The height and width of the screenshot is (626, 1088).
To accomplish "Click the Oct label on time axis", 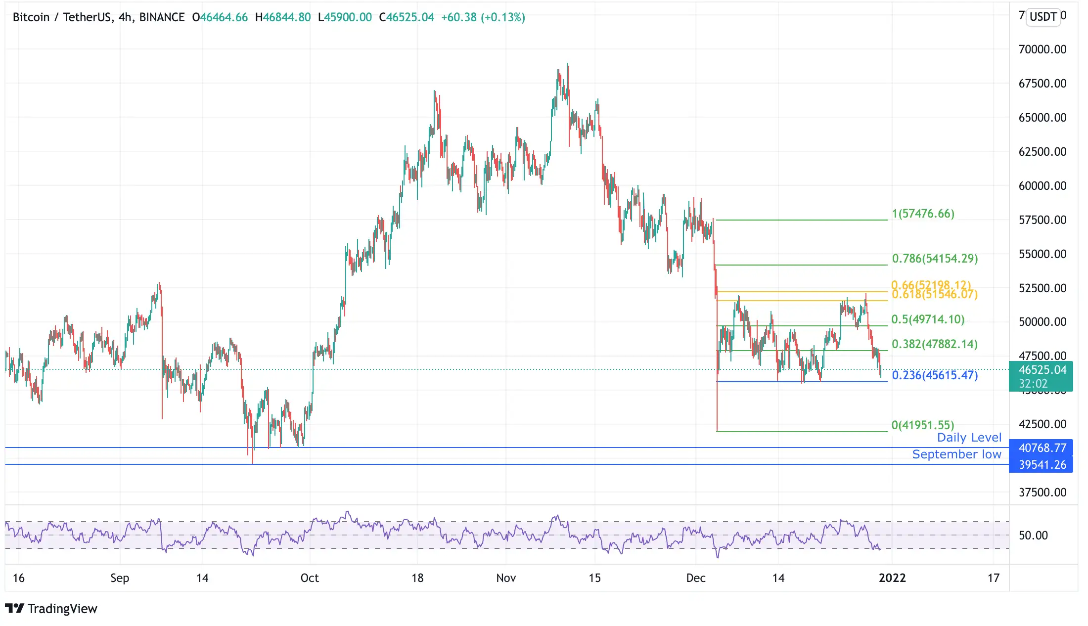I will click(310, 578).
